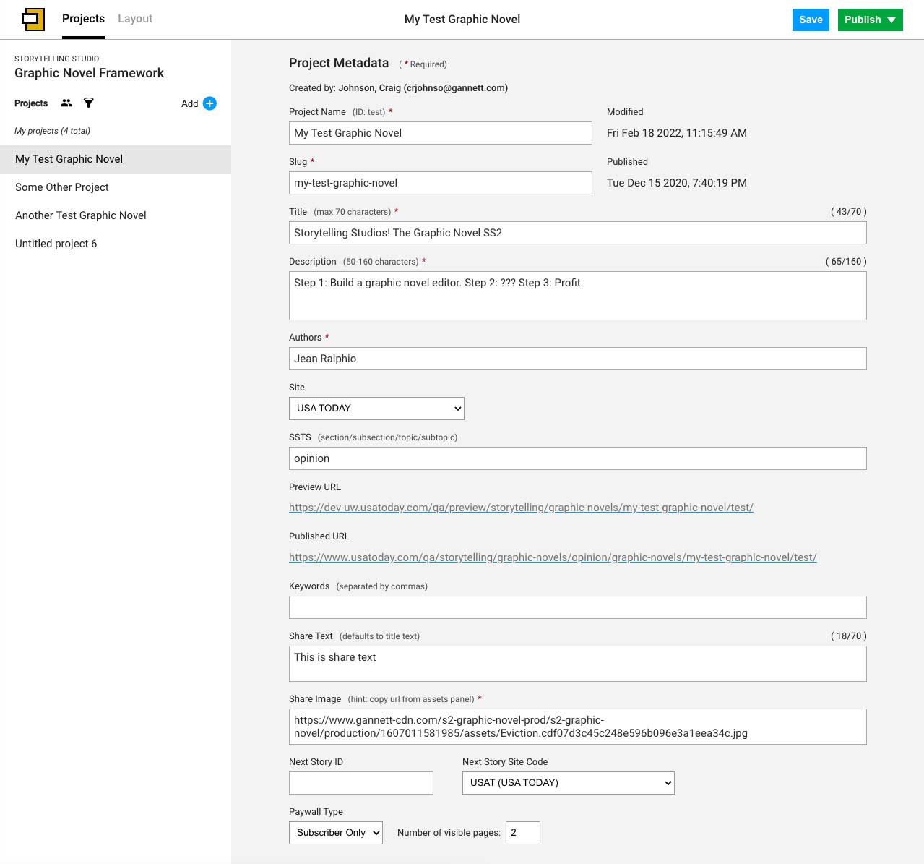Open Another Test Graphic Novel project
924x864 pixels.
pos(81,215)
